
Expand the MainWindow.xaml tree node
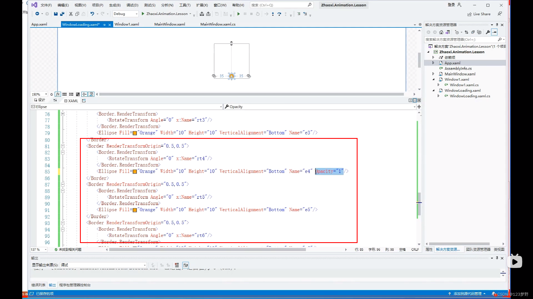pos(433,74)
